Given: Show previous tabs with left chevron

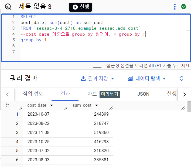Looking at the screenshot, I should click(8, 94).
